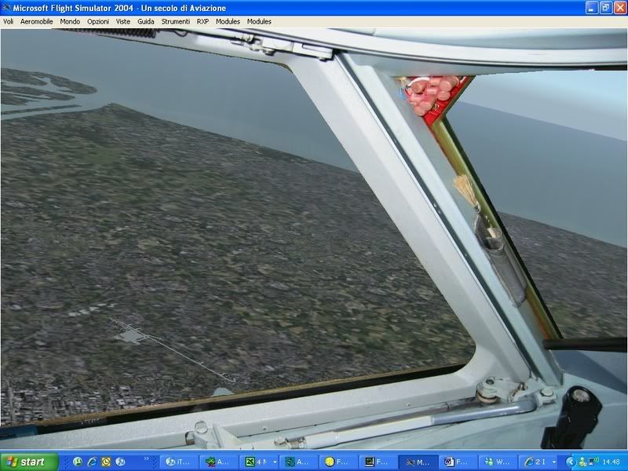The image size is (628, 471).
Task: Click the Flight Simulator title bar airplane icon
Action: pos(6,8)
